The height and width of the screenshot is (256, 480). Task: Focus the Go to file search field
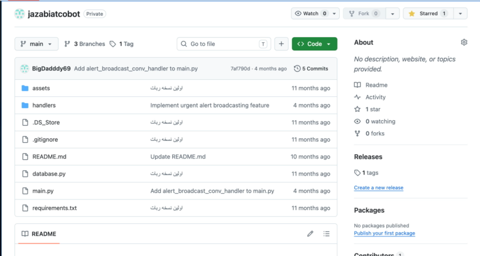(224, 44)
